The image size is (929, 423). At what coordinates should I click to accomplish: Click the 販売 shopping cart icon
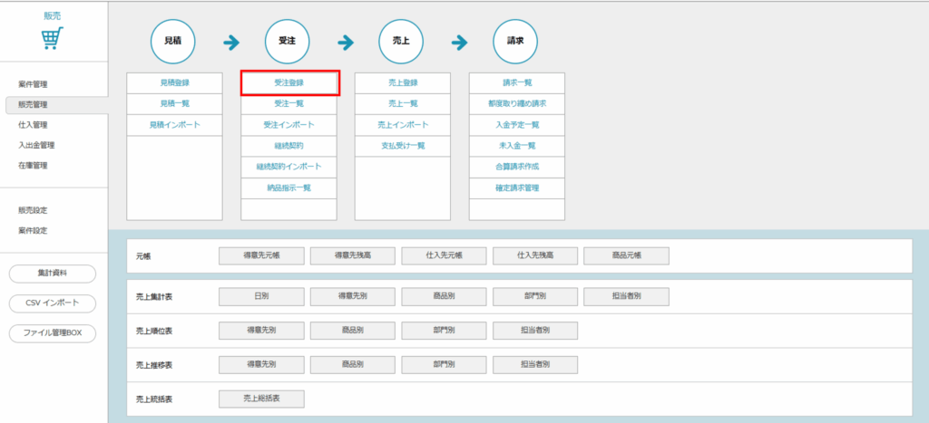point(53,39)
